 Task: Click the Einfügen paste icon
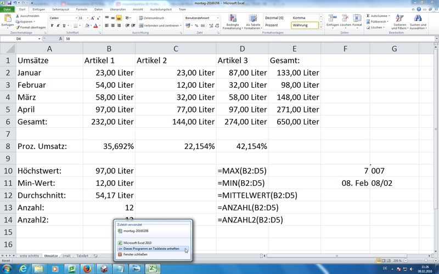coord(8,20)
